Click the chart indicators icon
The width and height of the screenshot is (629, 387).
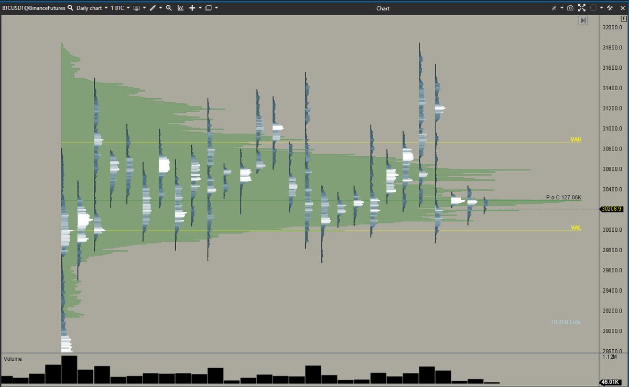pos(180,8)
